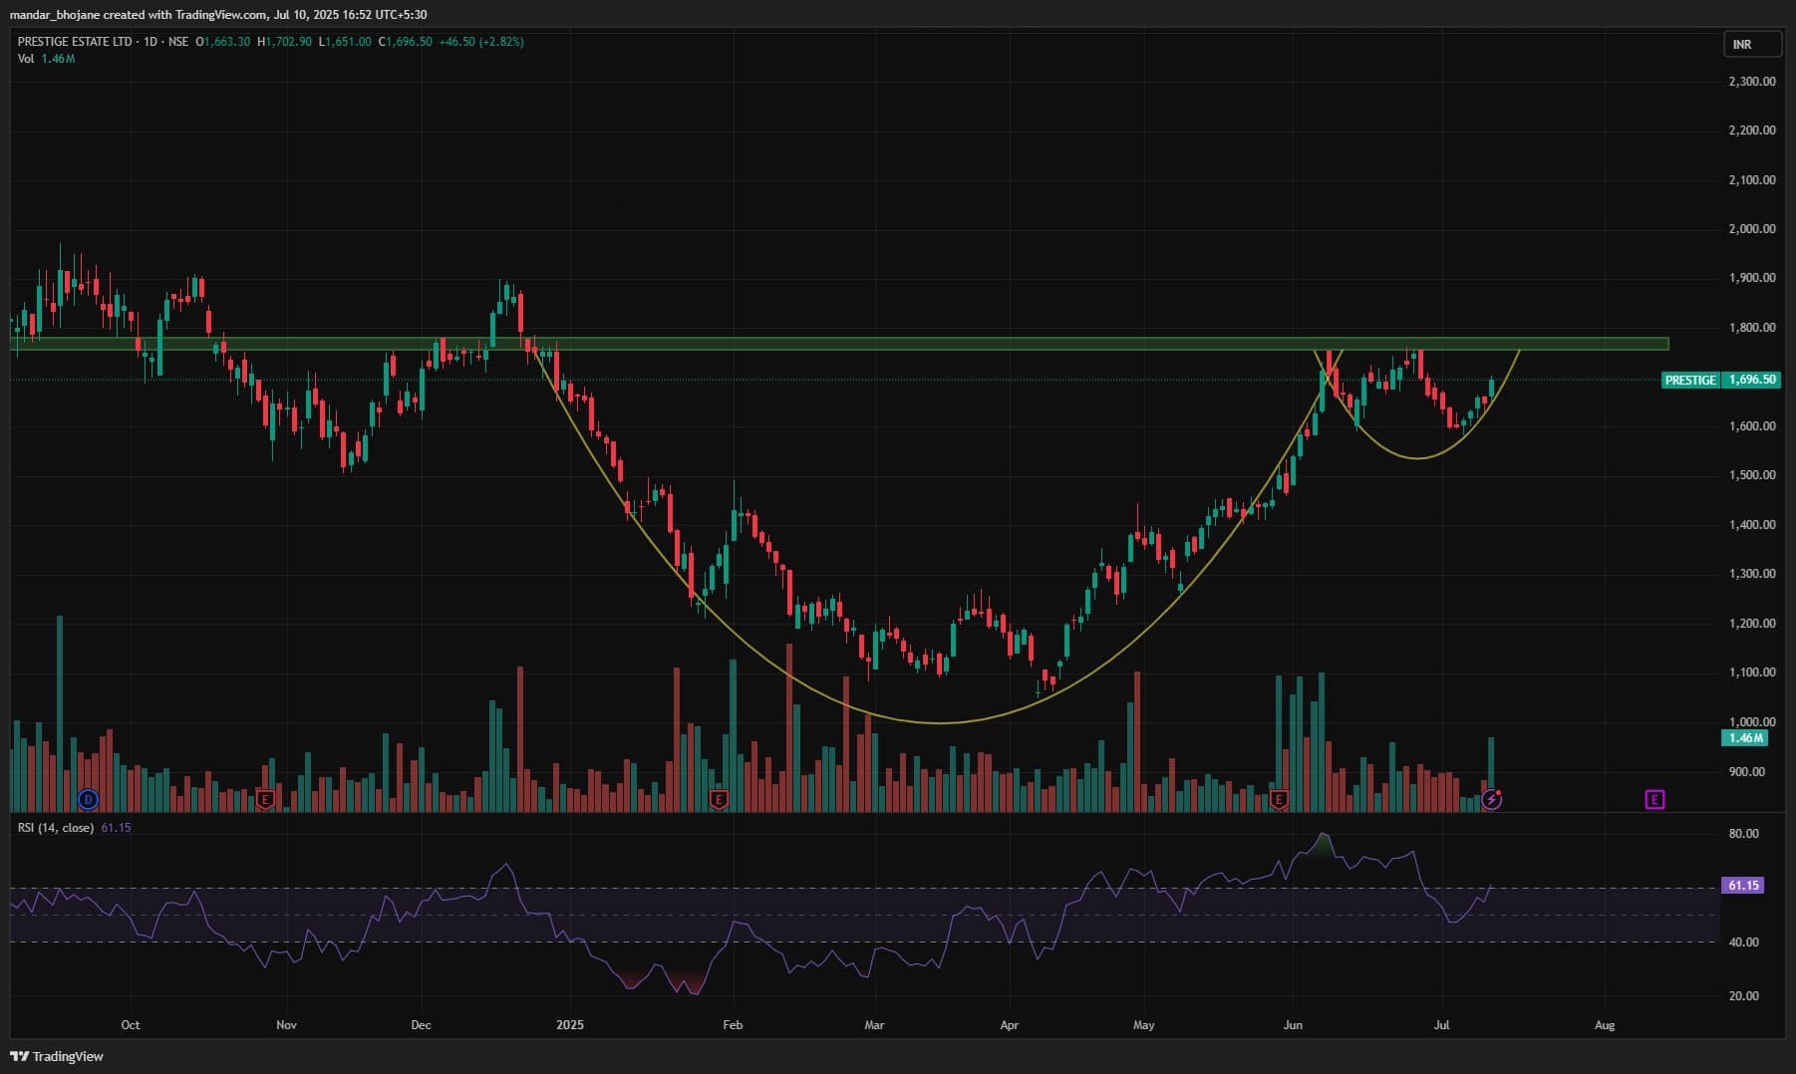This screenshot has height=1074, width=1796.
Task: Click the earnings 'E' marker near June
Action: tap(1280, 799)
